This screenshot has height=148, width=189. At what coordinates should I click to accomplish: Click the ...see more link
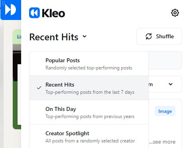162,142
